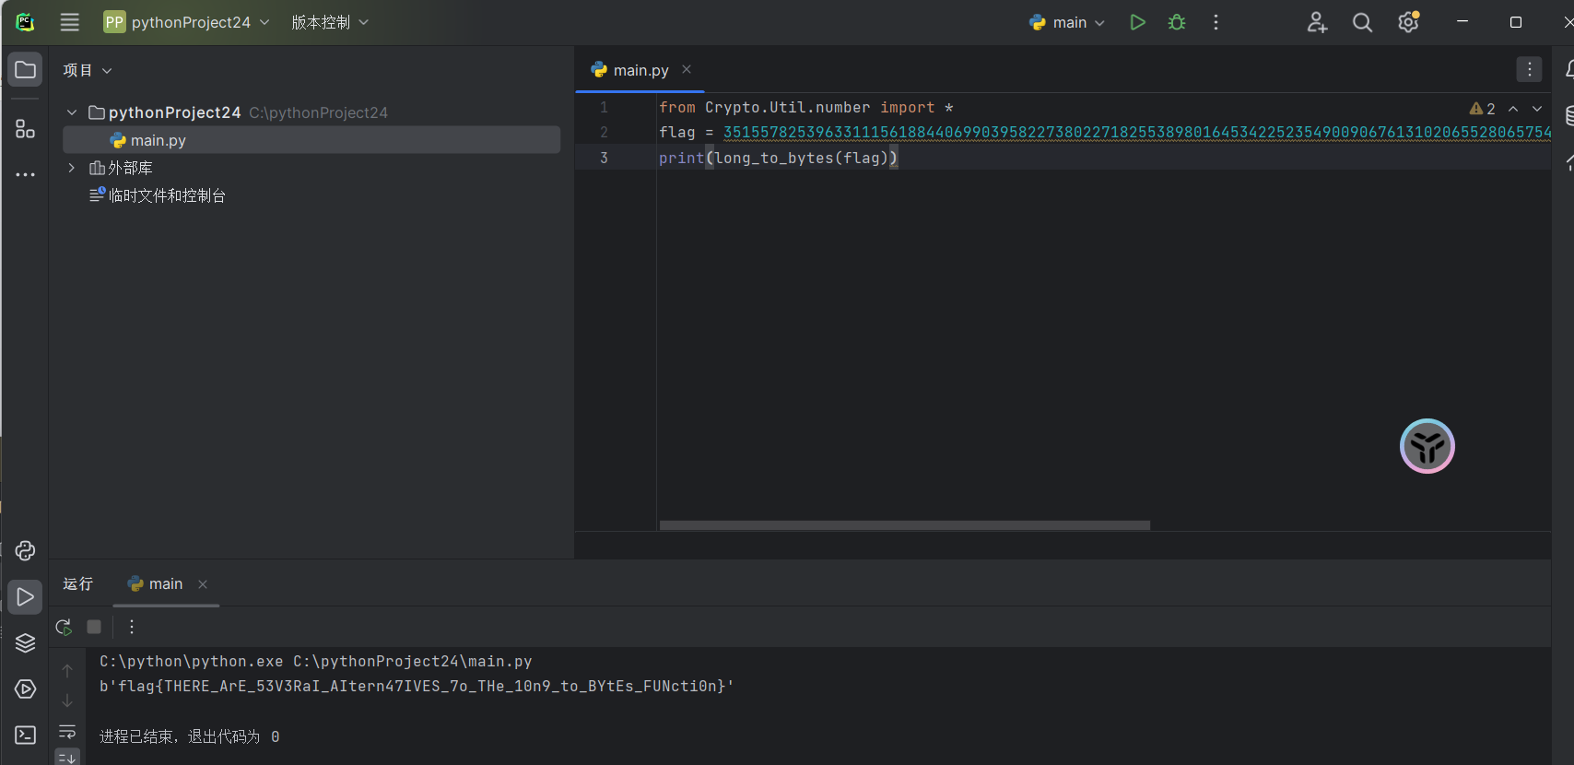
Task: Open more run toolbar options
Action: [132, 627]
